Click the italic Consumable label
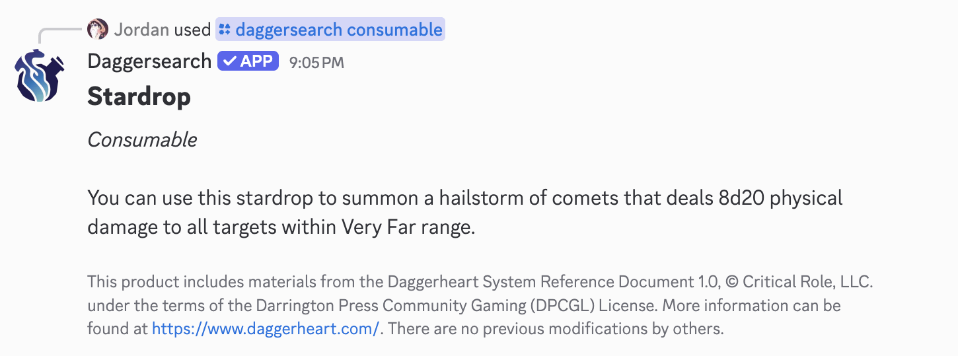The width and height of the screenshot is (958, 356). 142,140
